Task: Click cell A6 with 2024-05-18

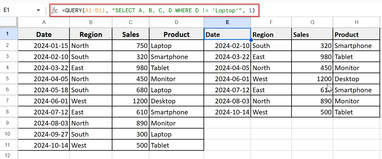Action: [44, 90]
